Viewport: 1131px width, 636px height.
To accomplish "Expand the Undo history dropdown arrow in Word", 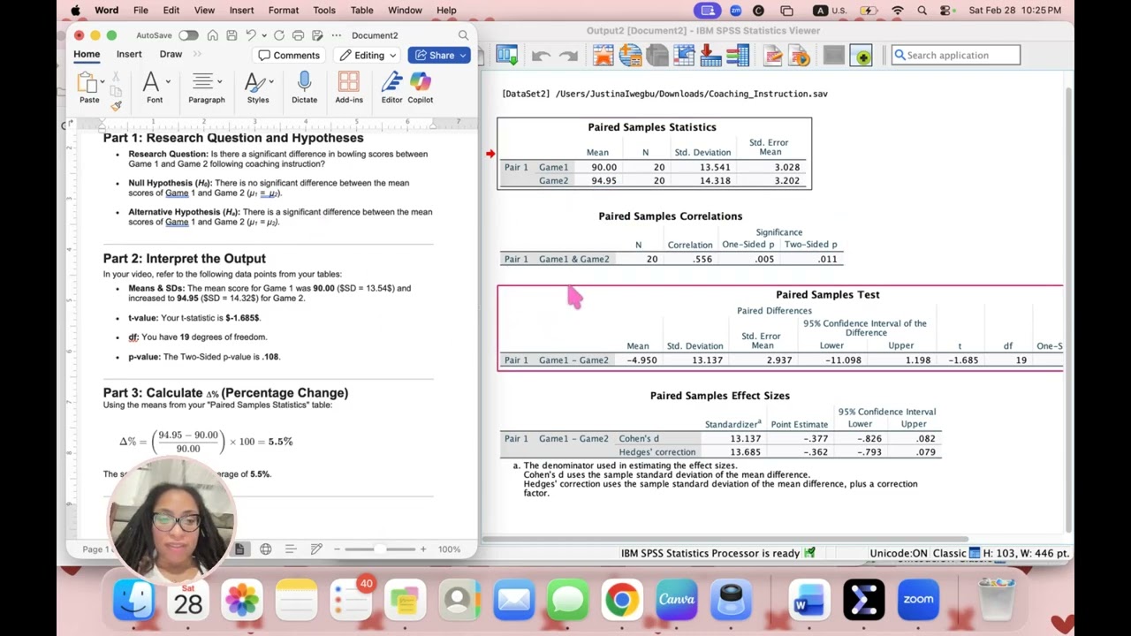I will [264, 35].
